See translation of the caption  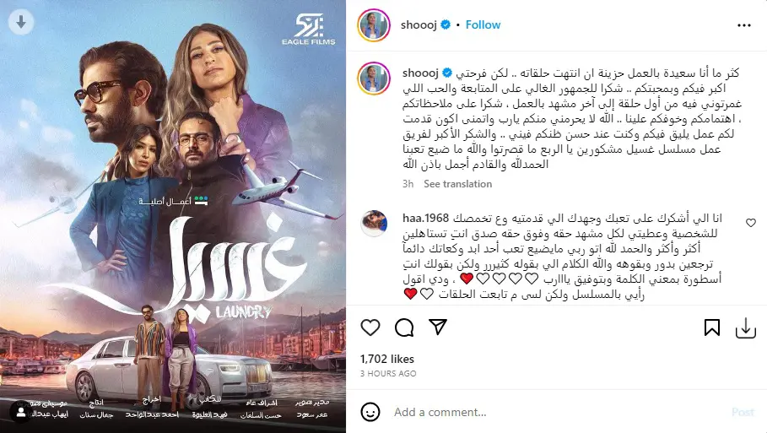pos(458,184)
